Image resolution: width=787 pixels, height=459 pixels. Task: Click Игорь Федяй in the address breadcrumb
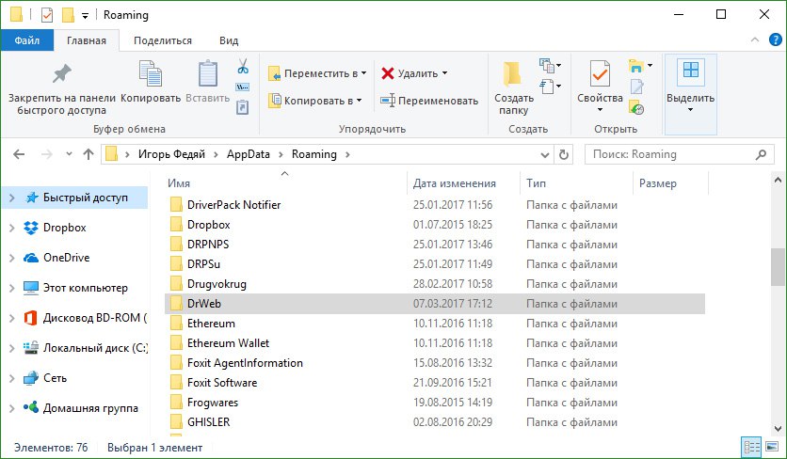tap(171, 154)
